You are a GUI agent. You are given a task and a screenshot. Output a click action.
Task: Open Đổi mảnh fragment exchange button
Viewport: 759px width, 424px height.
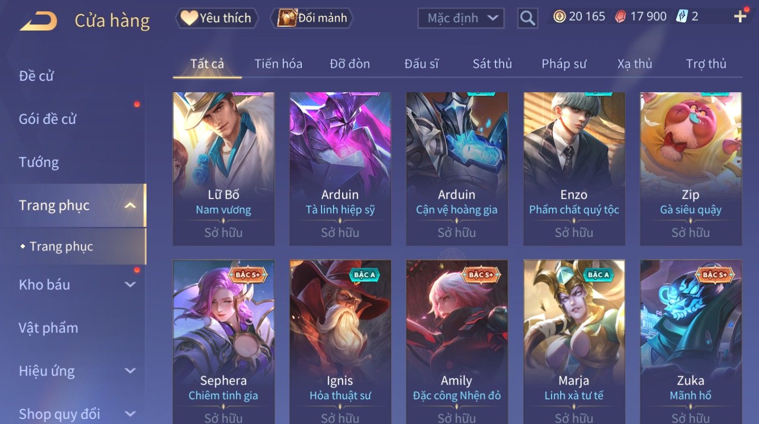point(312,18)
